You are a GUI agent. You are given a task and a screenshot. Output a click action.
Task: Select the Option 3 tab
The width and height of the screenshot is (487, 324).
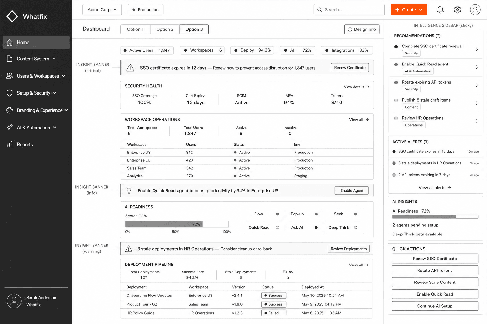point(194,29)
